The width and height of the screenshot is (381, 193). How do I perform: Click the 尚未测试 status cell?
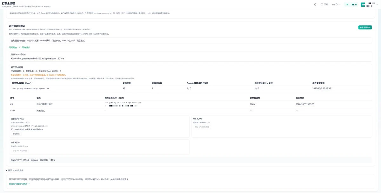[40, 110]
